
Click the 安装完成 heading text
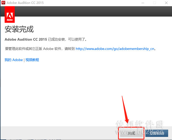point(19,29)
